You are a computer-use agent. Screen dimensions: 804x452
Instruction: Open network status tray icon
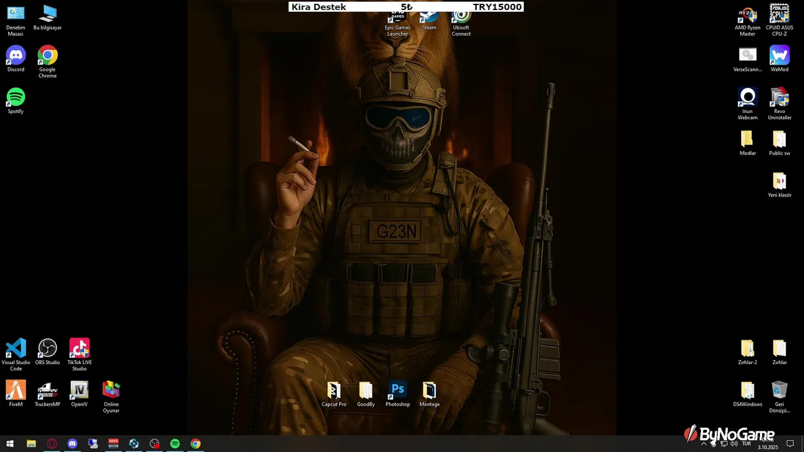click(724, 444)
